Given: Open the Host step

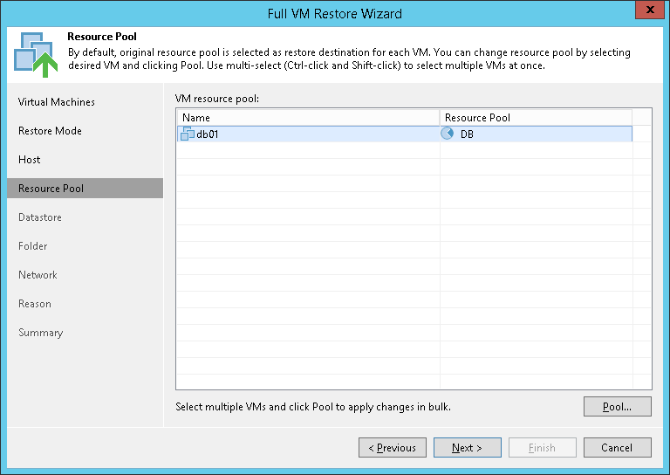Looking at the screenshot, I should (x=30, y=160).
